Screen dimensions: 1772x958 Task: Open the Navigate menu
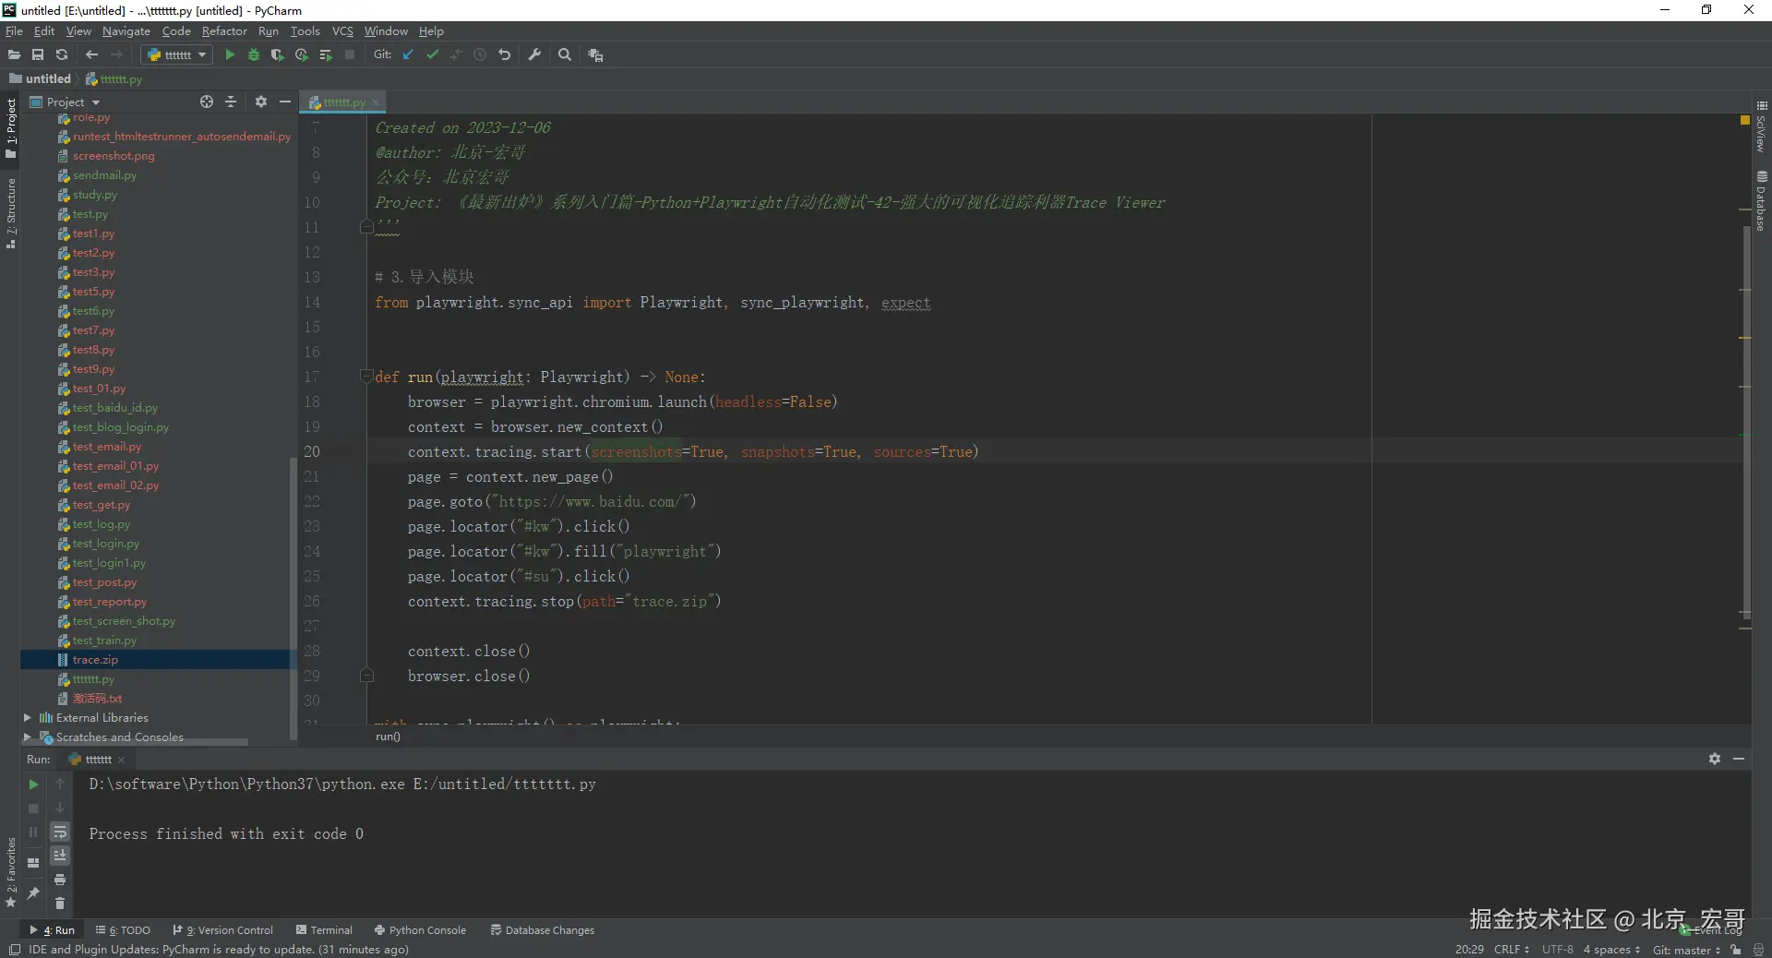click(126, 31)
